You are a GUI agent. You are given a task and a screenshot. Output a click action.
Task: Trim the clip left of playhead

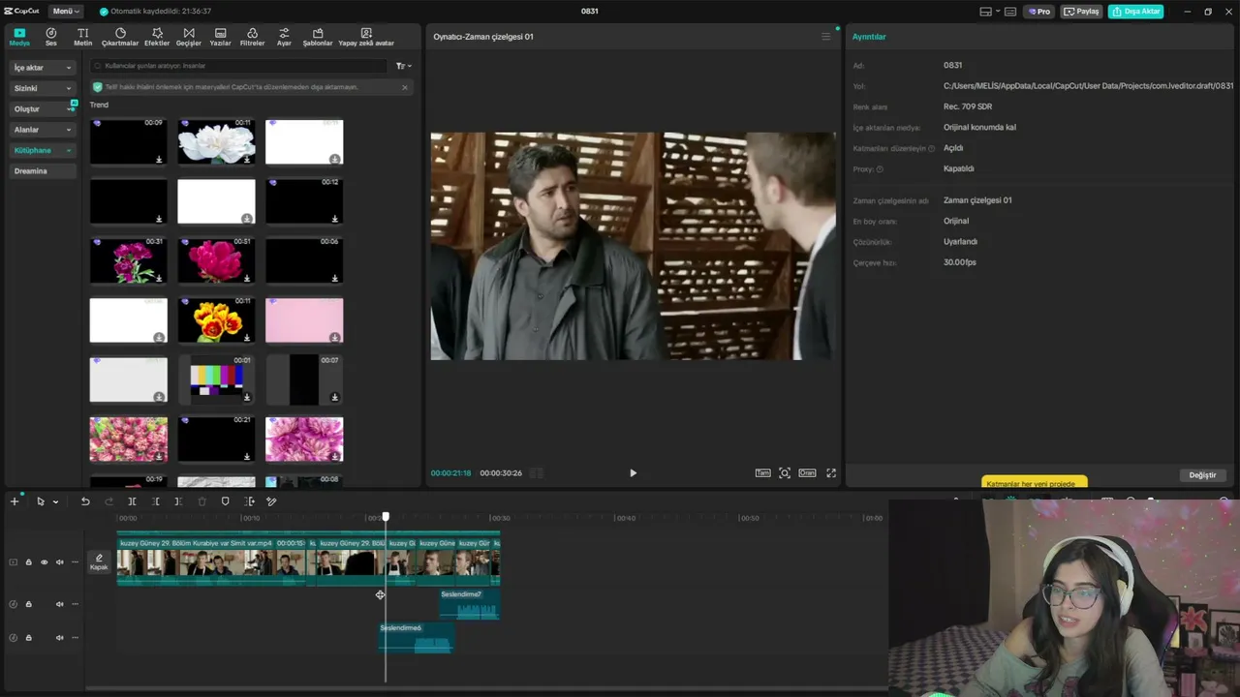tap(156, 501)
